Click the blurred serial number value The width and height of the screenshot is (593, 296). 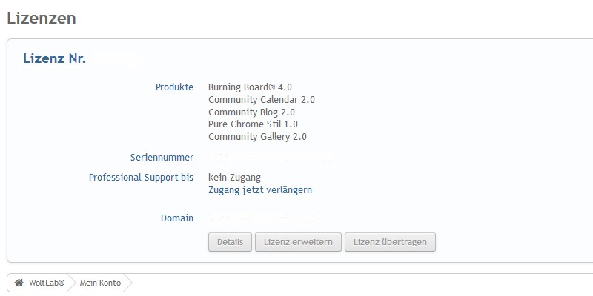tap(271, 157)
